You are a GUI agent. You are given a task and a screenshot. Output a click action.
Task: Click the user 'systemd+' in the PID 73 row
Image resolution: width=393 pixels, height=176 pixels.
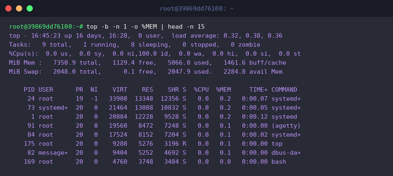(x=53, y=108)
